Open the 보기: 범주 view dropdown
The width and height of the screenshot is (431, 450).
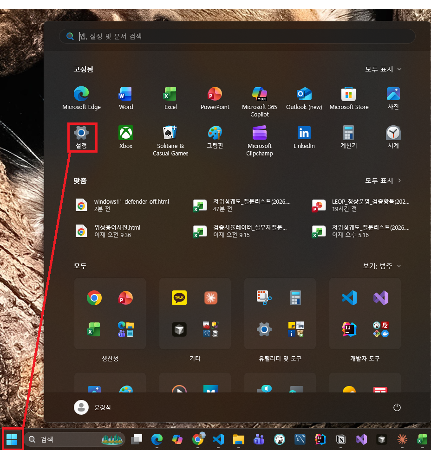point(382,266)
